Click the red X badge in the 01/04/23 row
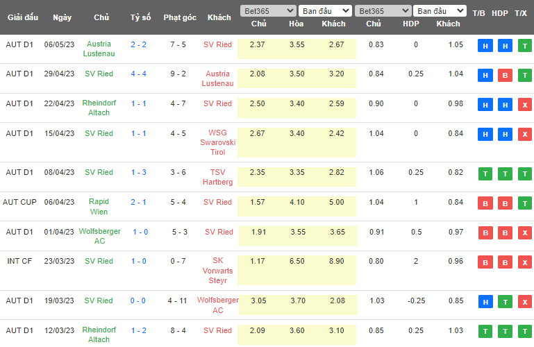Image resolution: width=534 pixels, height=347 pixels. pyautogui.click(x=524, y=233)
